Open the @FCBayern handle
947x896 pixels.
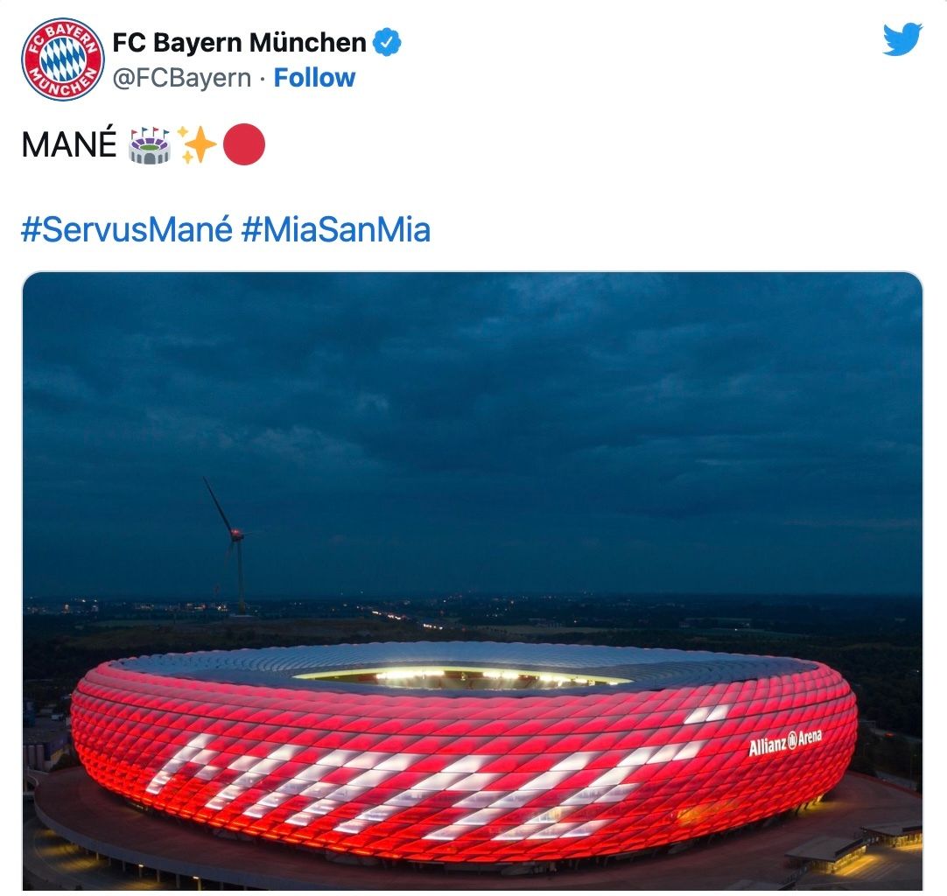(x=182, y=78)
